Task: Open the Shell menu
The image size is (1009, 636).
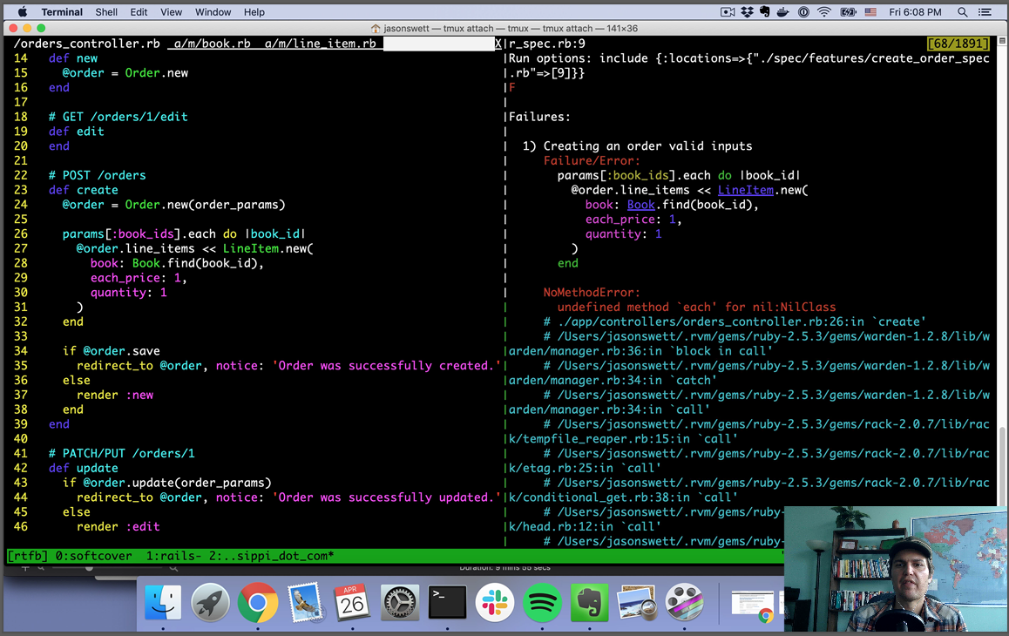Action: coord(106,11)
